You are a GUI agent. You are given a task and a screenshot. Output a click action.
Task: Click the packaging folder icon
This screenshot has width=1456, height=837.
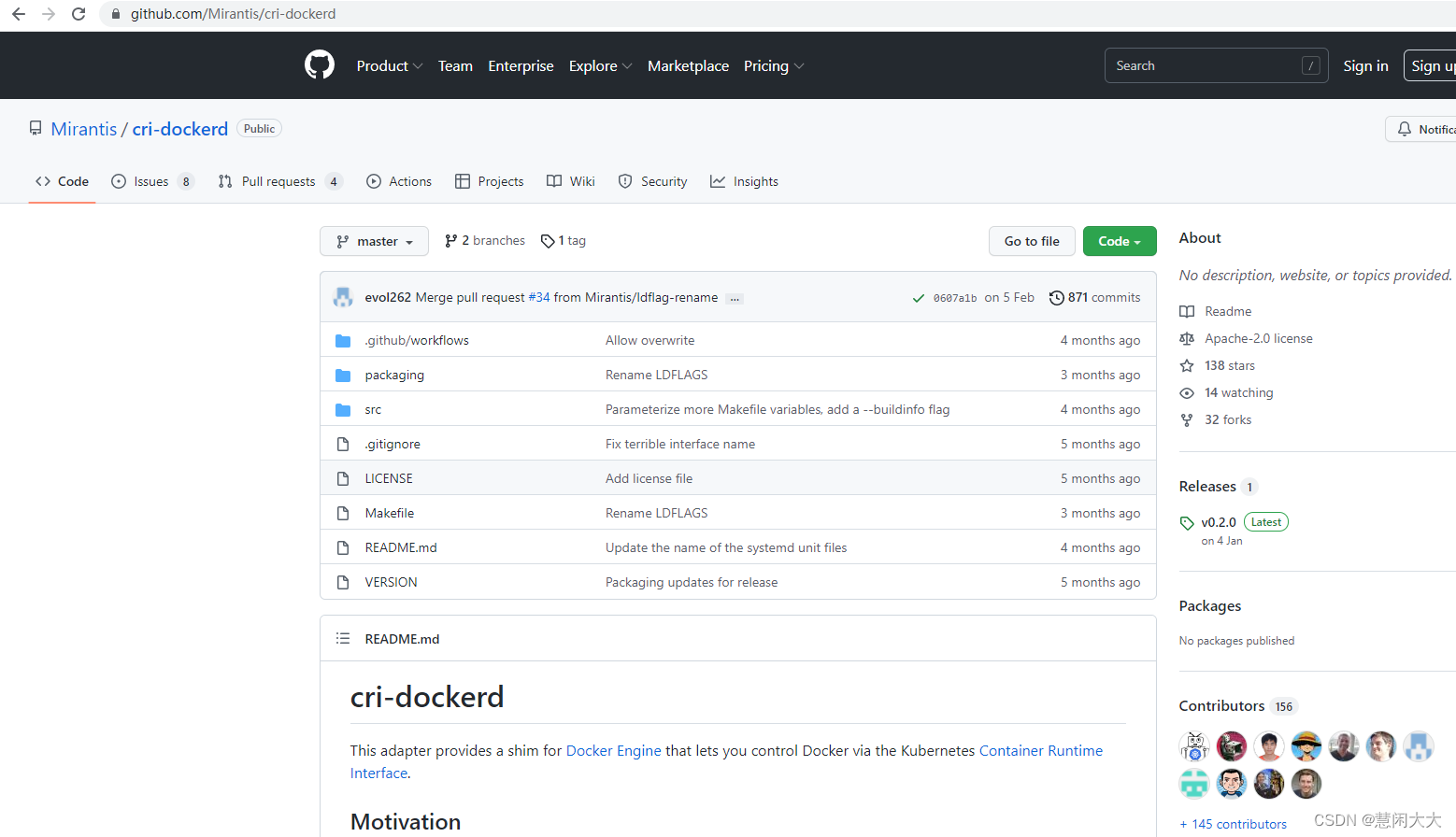(x=343, y=375)
